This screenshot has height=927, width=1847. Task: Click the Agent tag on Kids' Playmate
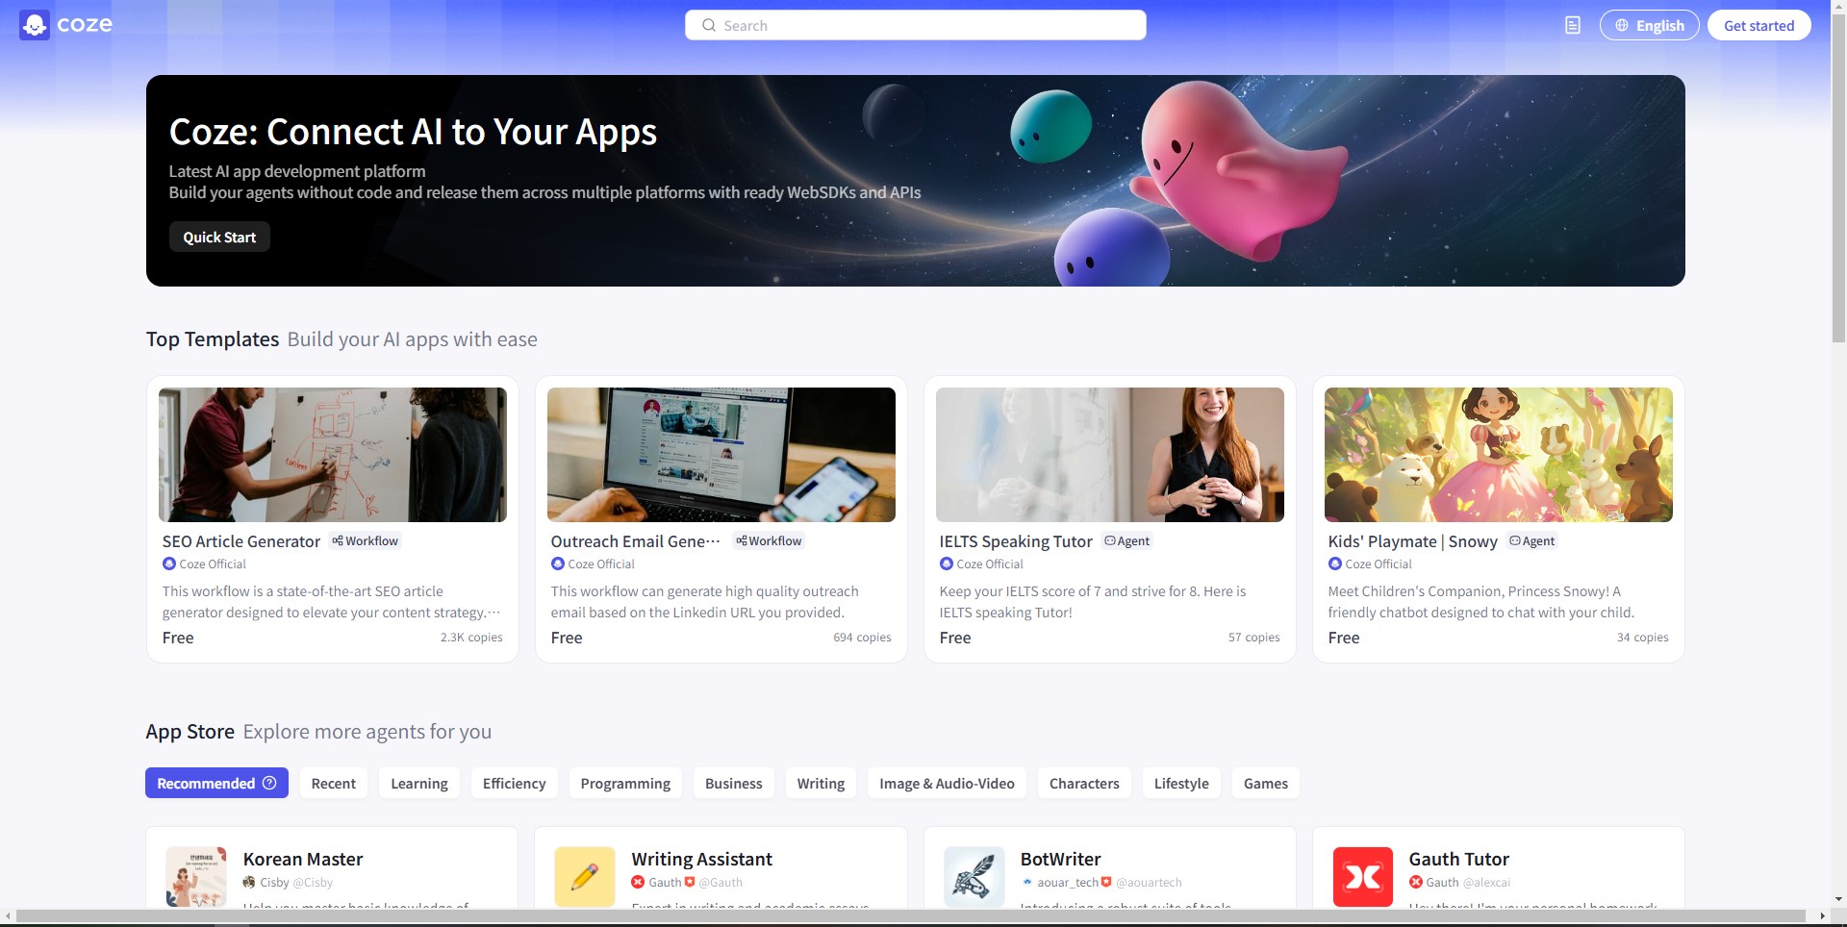(x=1531, y=541)
